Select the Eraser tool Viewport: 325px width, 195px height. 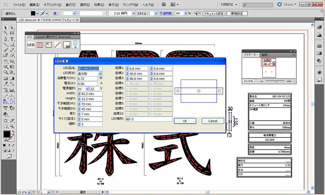(12, 55)
